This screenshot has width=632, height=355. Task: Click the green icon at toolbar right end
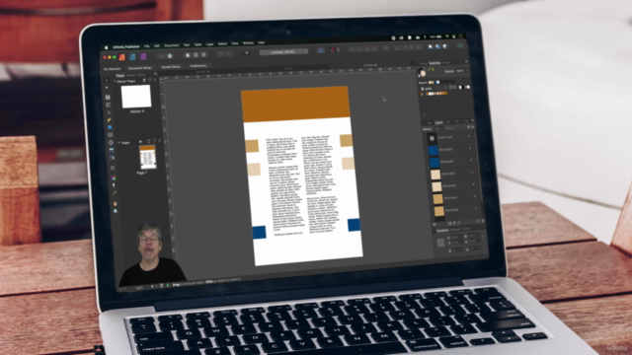coord(460,46)
